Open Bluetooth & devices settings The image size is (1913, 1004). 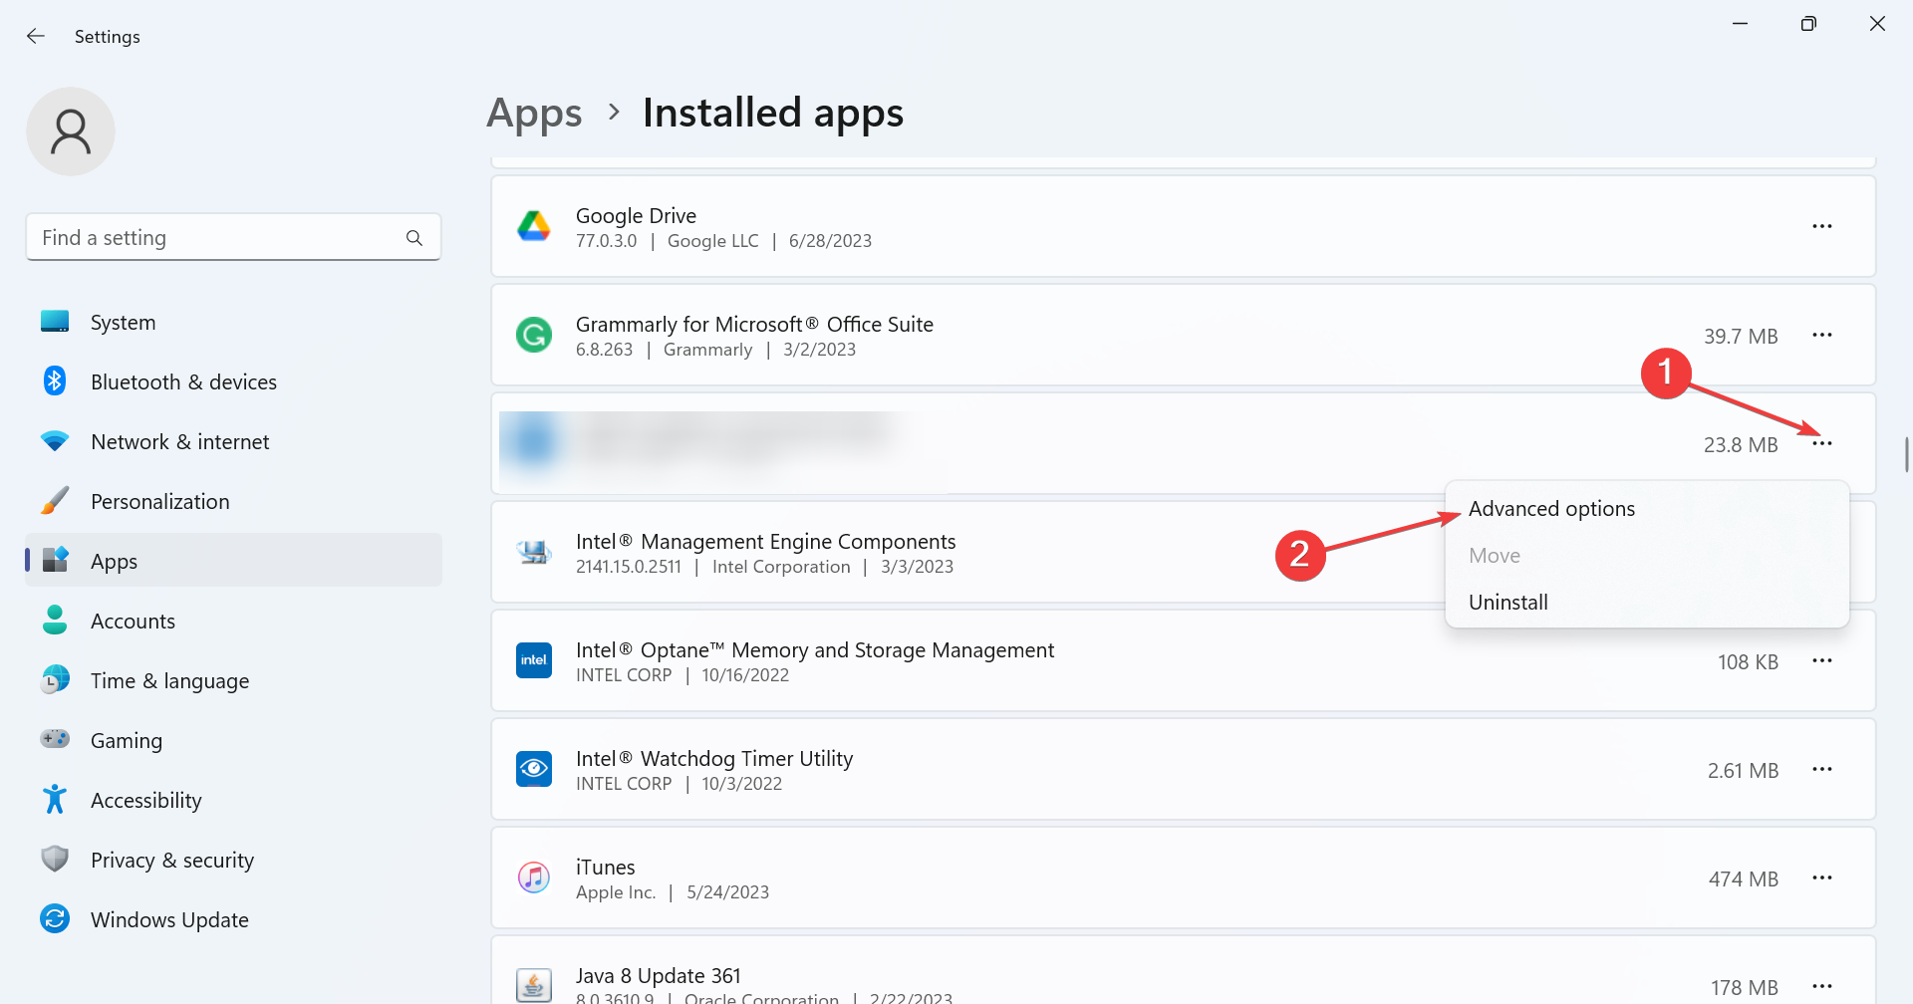233,381
